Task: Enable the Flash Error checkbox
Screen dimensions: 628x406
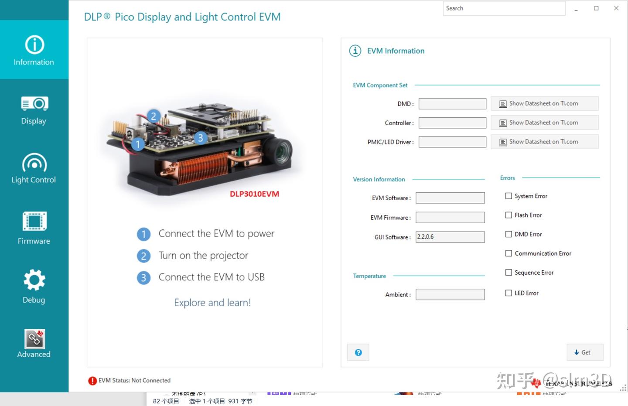Action: click(509, 215)
